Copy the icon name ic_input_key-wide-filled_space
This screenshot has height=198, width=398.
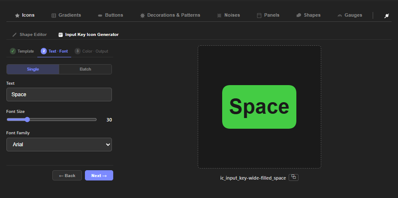(x=293, y=177)
